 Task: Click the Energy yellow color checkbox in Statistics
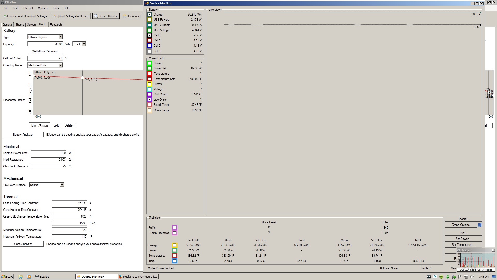pyautogui.click(x=175, y=245)
